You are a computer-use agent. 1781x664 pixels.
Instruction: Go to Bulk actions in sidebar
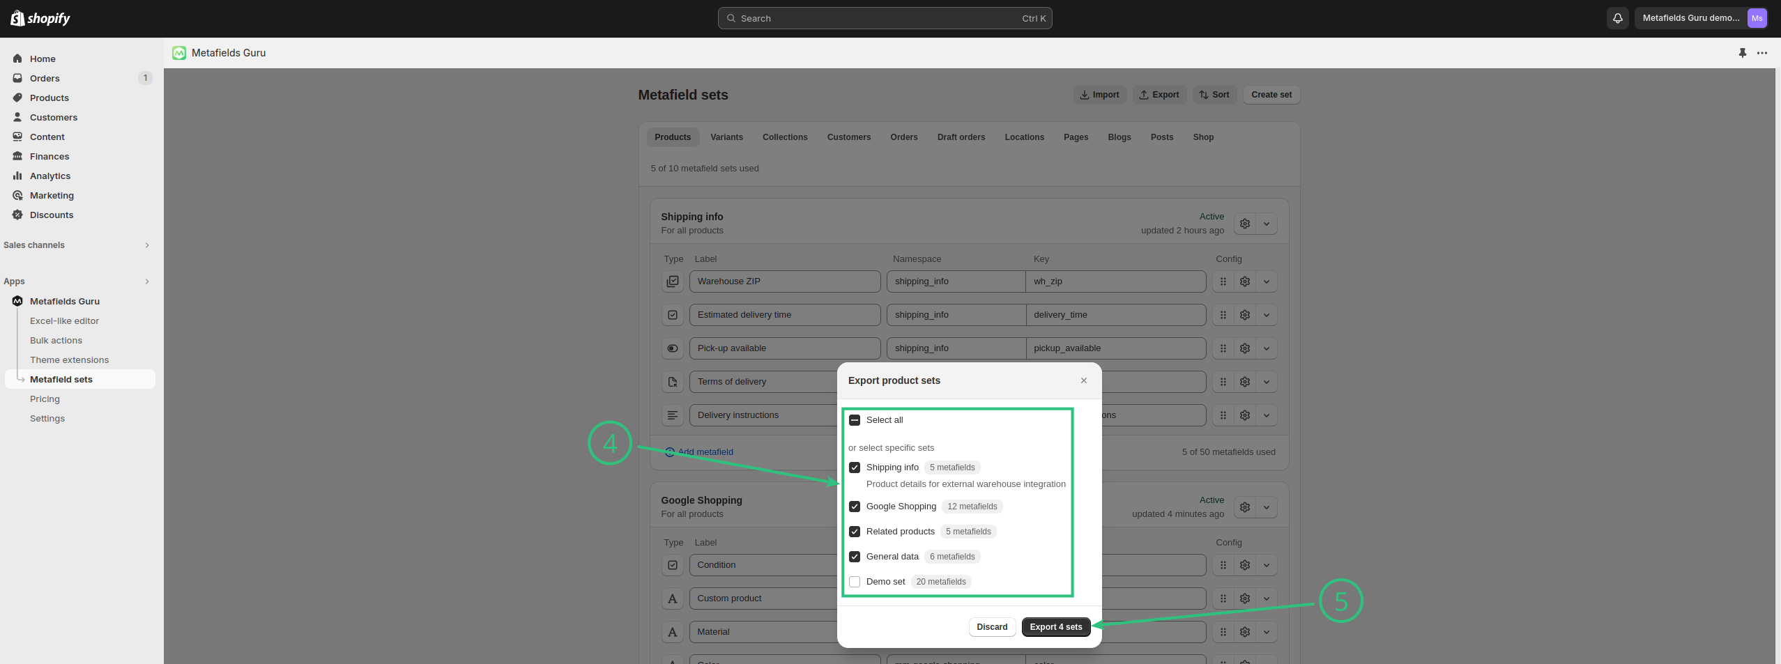pyautogui.click(x=56, y=341)
